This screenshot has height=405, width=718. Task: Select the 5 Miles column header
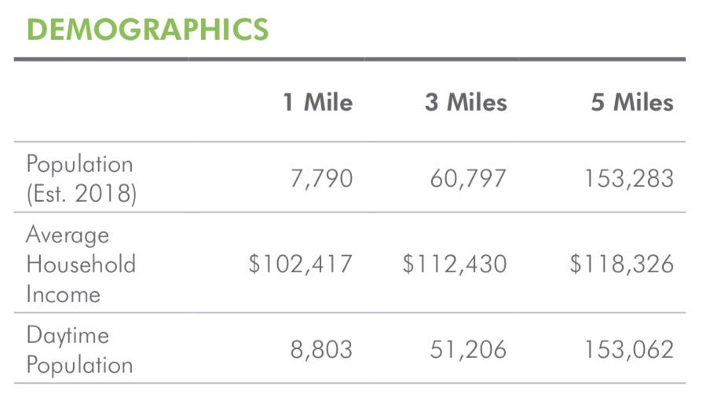point(632,101)
